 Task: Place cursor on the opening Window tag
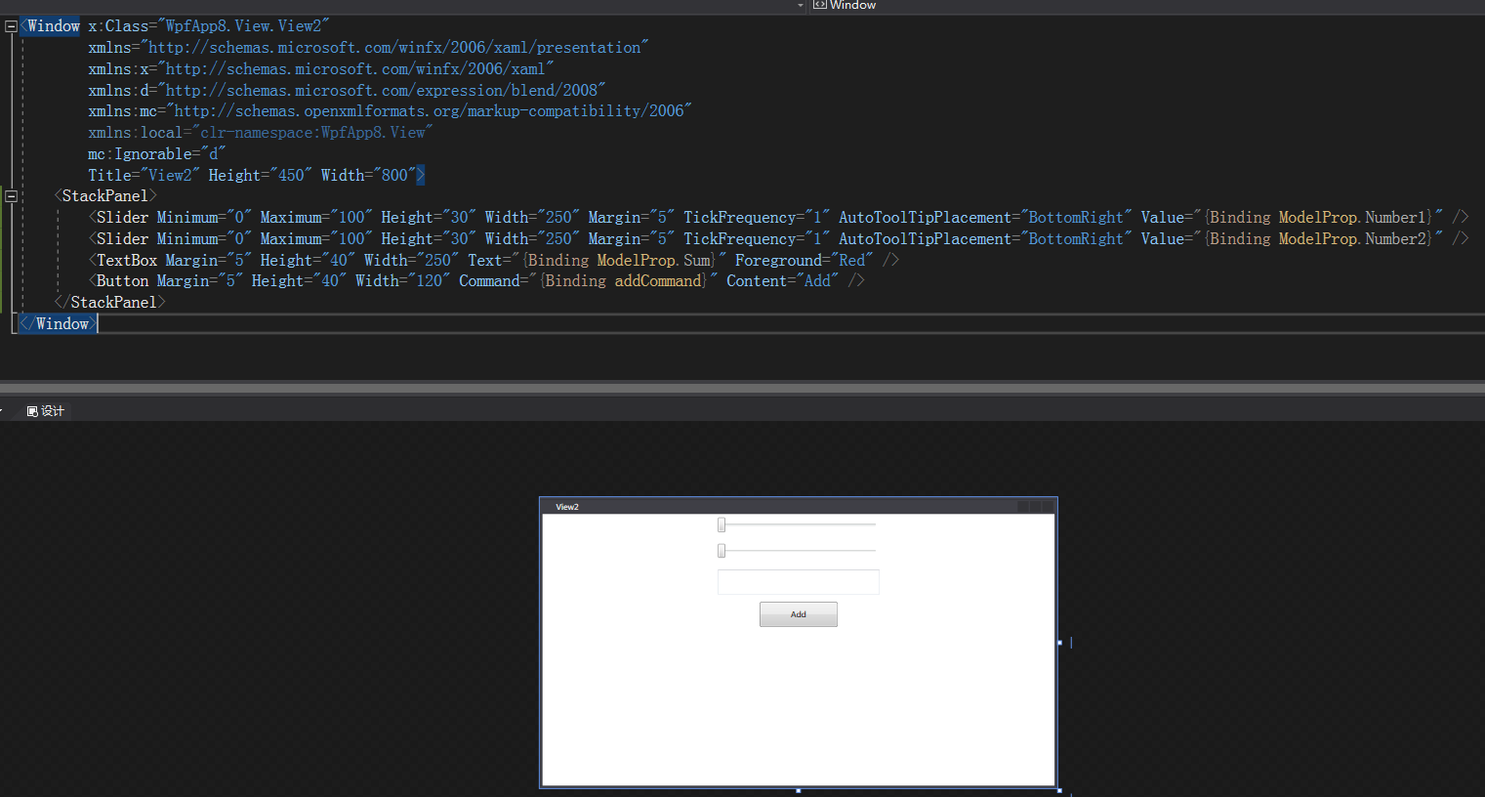pyautogui.click(x=50, y=26)
